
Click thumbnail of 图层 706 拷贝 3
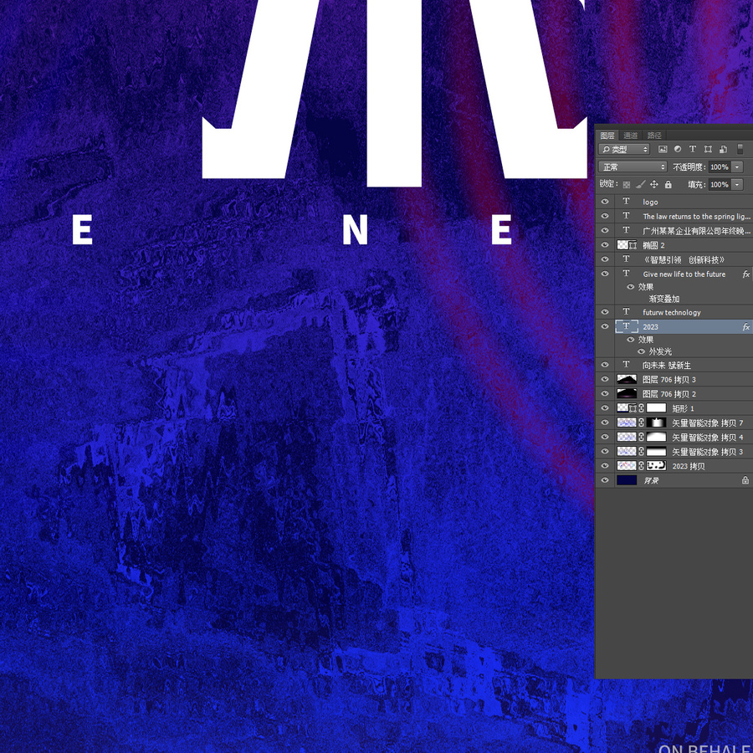tap(627, 379)
